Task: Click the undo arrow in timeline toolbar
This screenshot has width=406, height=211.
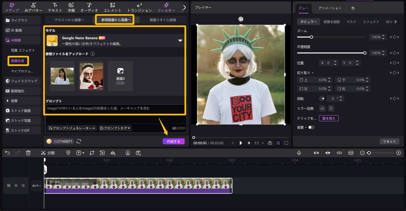Action: 7,153
